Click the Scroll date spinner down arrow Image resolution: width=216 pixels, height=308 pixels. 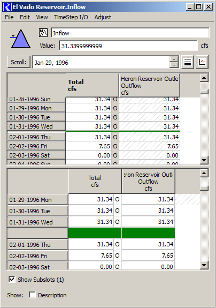(x=174, y=65)
